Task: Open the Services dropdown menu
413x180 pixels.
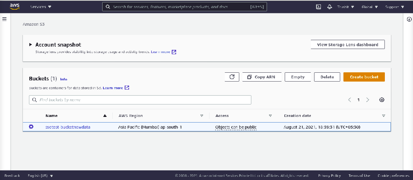Action: pos(41,7)
